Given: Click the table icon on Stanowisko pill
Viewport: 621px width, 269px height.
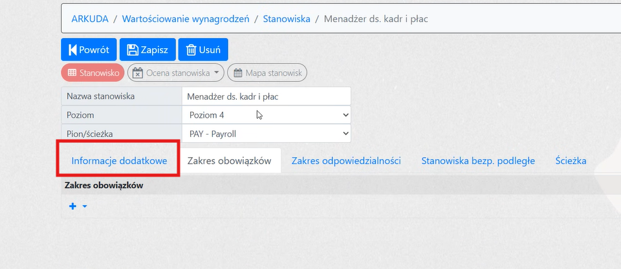Looking at the screenshot, I should (72, 73).
